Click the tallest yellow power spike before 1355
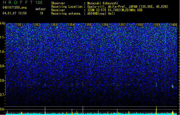The width and height of the screenshot is (180, 115). point(83,110)
